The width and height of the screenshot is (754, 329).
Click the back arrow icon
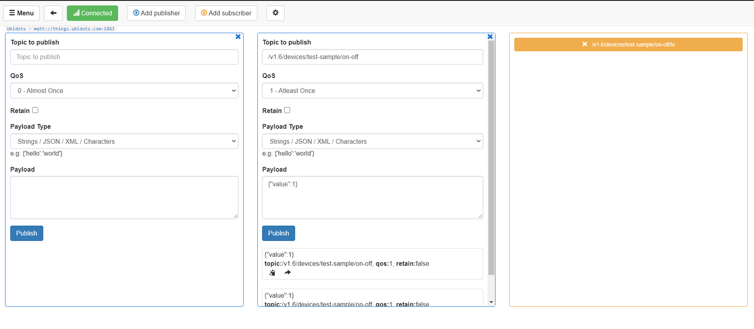pos(53,13)
